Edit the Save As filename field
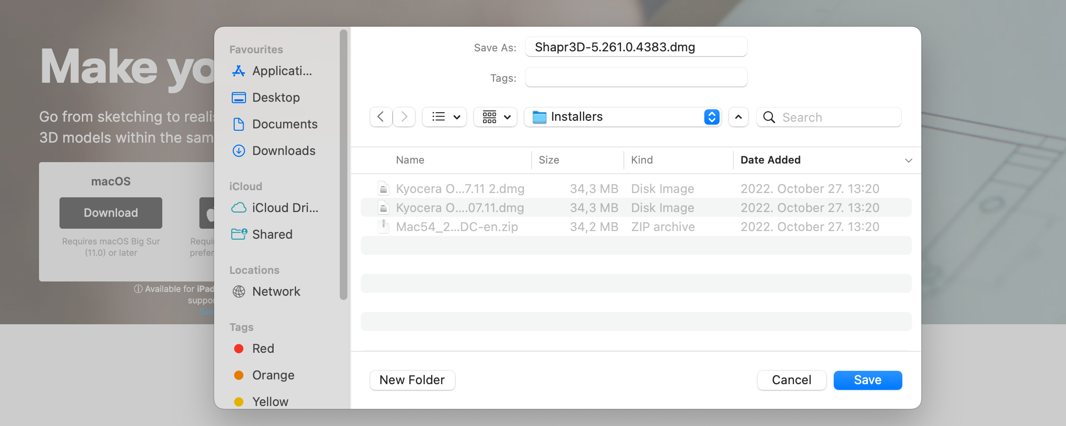The width and height of the screenshot is (1066, 426). [636, 47]
